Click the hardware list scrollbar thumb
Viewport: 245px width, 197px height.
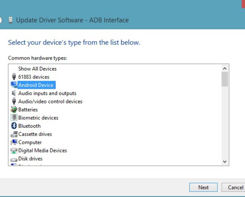point(225,79)
